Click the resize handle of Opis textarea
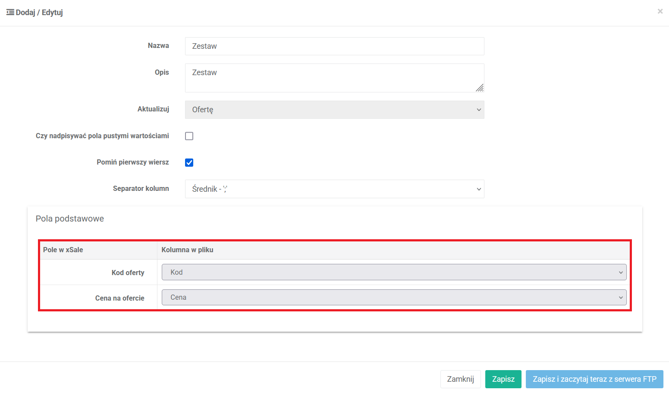This screenshot has width=669, height=393. coord(480,88)
